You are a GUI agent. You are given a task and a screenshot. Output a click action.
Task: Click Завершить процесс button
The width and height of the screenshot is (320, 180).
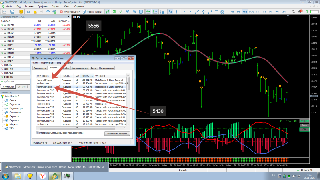[x=117, y=134]
